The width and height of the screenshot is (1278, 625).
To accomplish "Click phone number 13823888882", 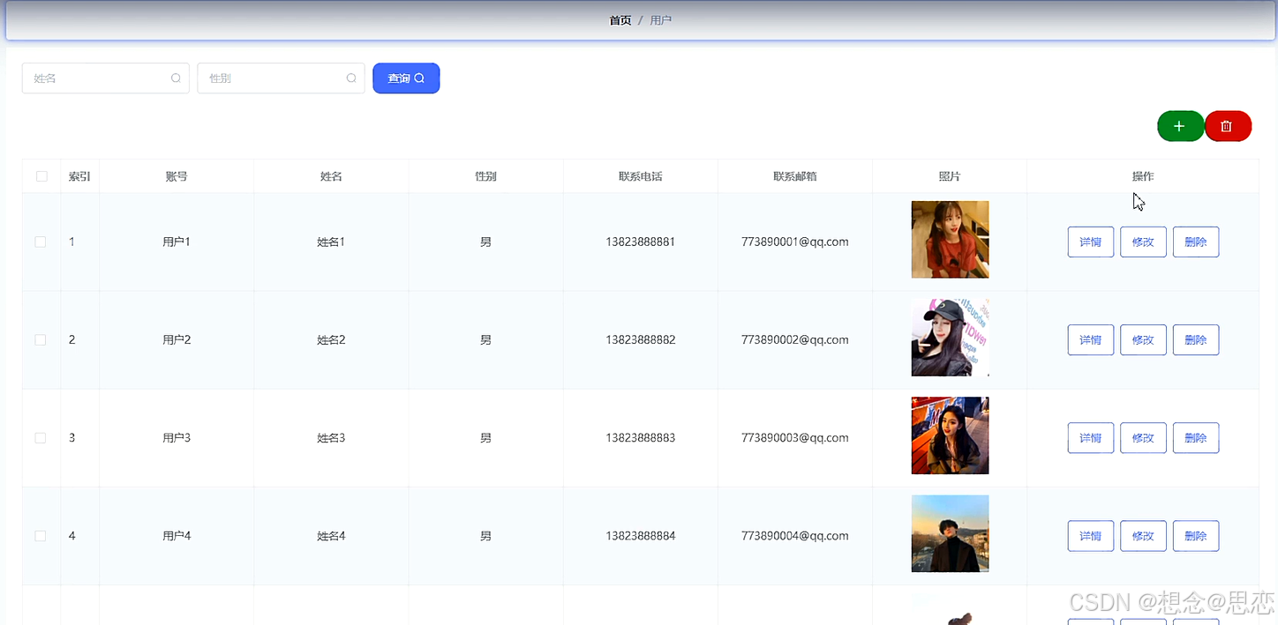I will pos(641,339).
